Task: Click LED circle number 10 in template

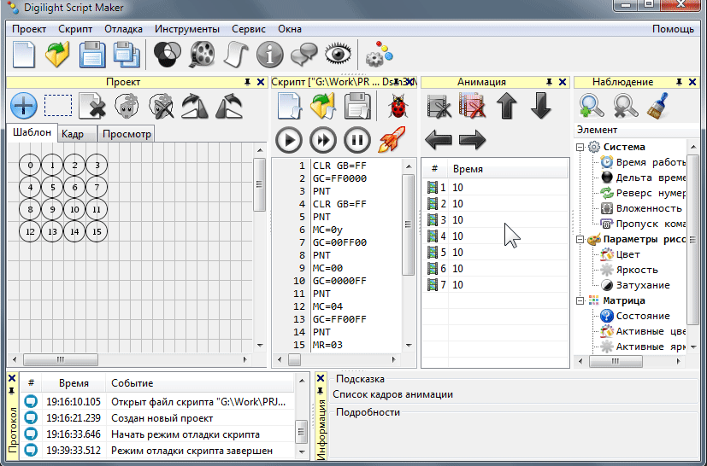Action: click(74, 209)
